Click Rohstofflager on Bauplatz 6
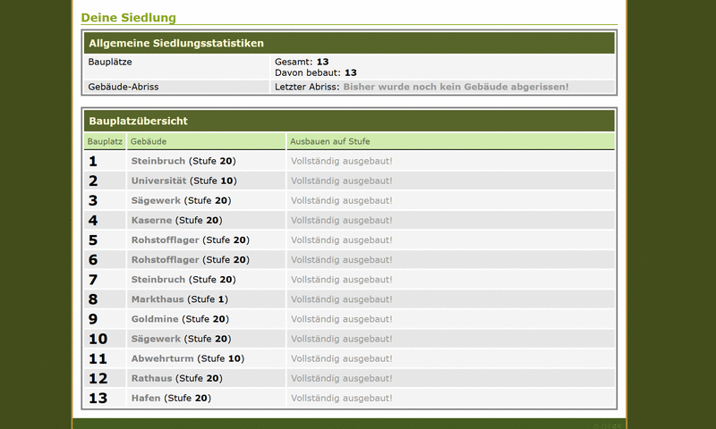This screenshot has width=716, height=429. coord(165,259)
